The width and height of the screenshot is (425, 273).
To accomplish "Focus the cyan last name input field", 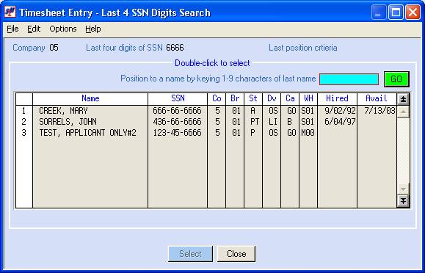I will tap(349, 79).
